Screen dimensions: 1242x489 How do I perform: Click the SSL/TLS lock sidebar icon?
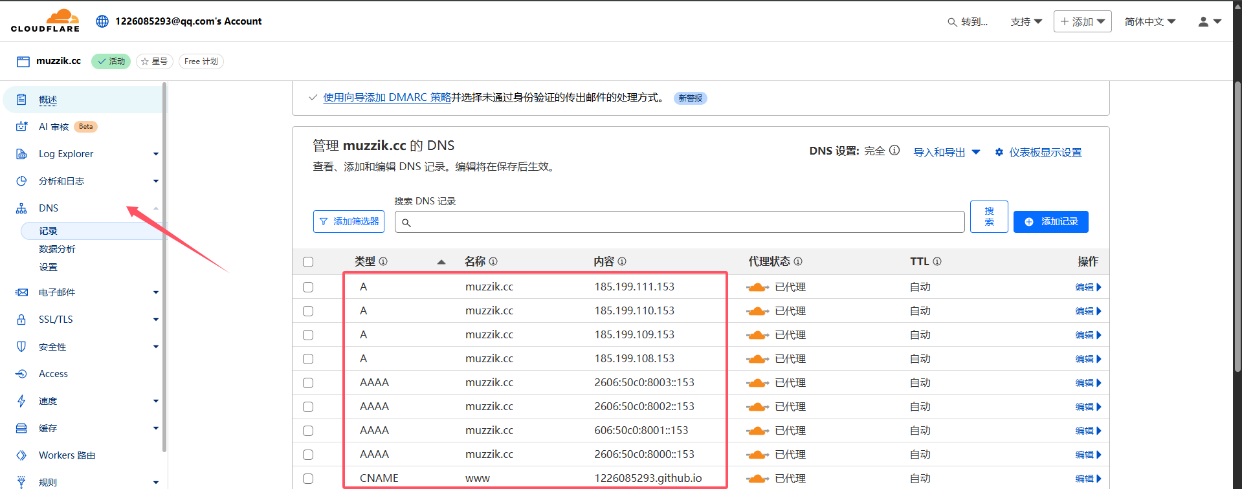pyautogui.click(x=21, y=320)
